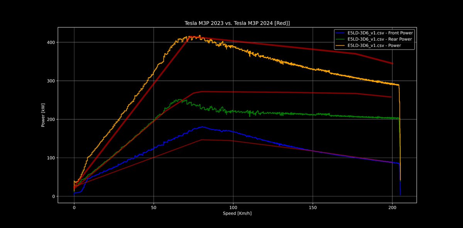Viewport: 463px width, 228px height.
Task: Click the blue line sample in the legend
Action: click(x=341, y=33)
